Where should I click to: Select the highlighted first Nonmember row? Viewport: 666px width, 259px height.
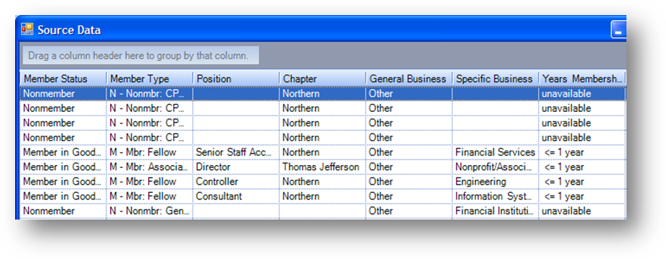pyautogui.click(x=323, y=94)
